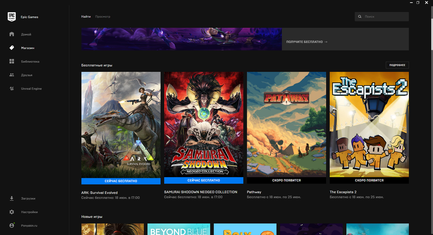Click the Pathway title text
This screenshot has height=235, width=433.
click(254, 192)
